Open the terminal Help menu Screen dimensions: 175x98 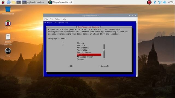pos(64,19)
